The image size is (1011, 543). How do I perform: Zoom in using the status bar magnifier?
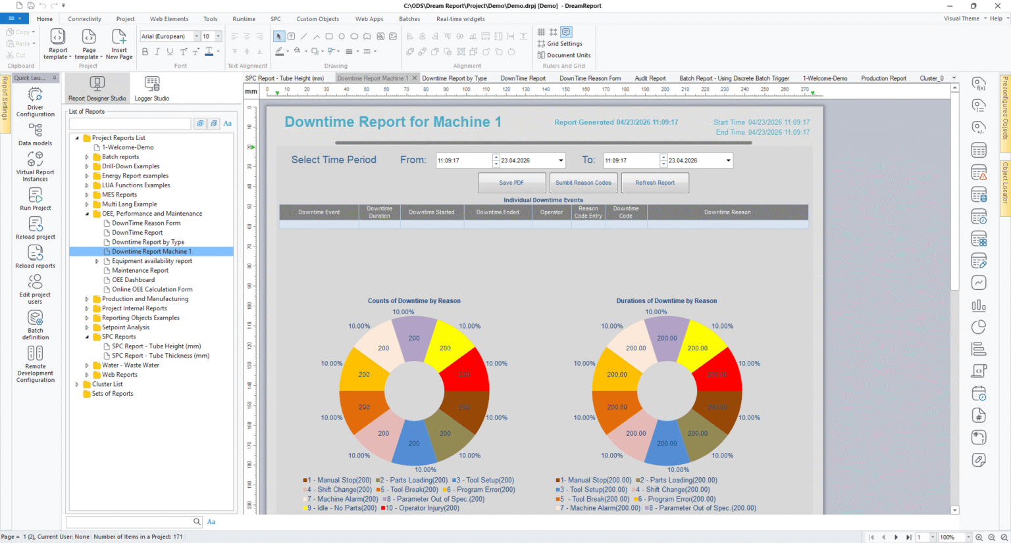click(979, 537)
